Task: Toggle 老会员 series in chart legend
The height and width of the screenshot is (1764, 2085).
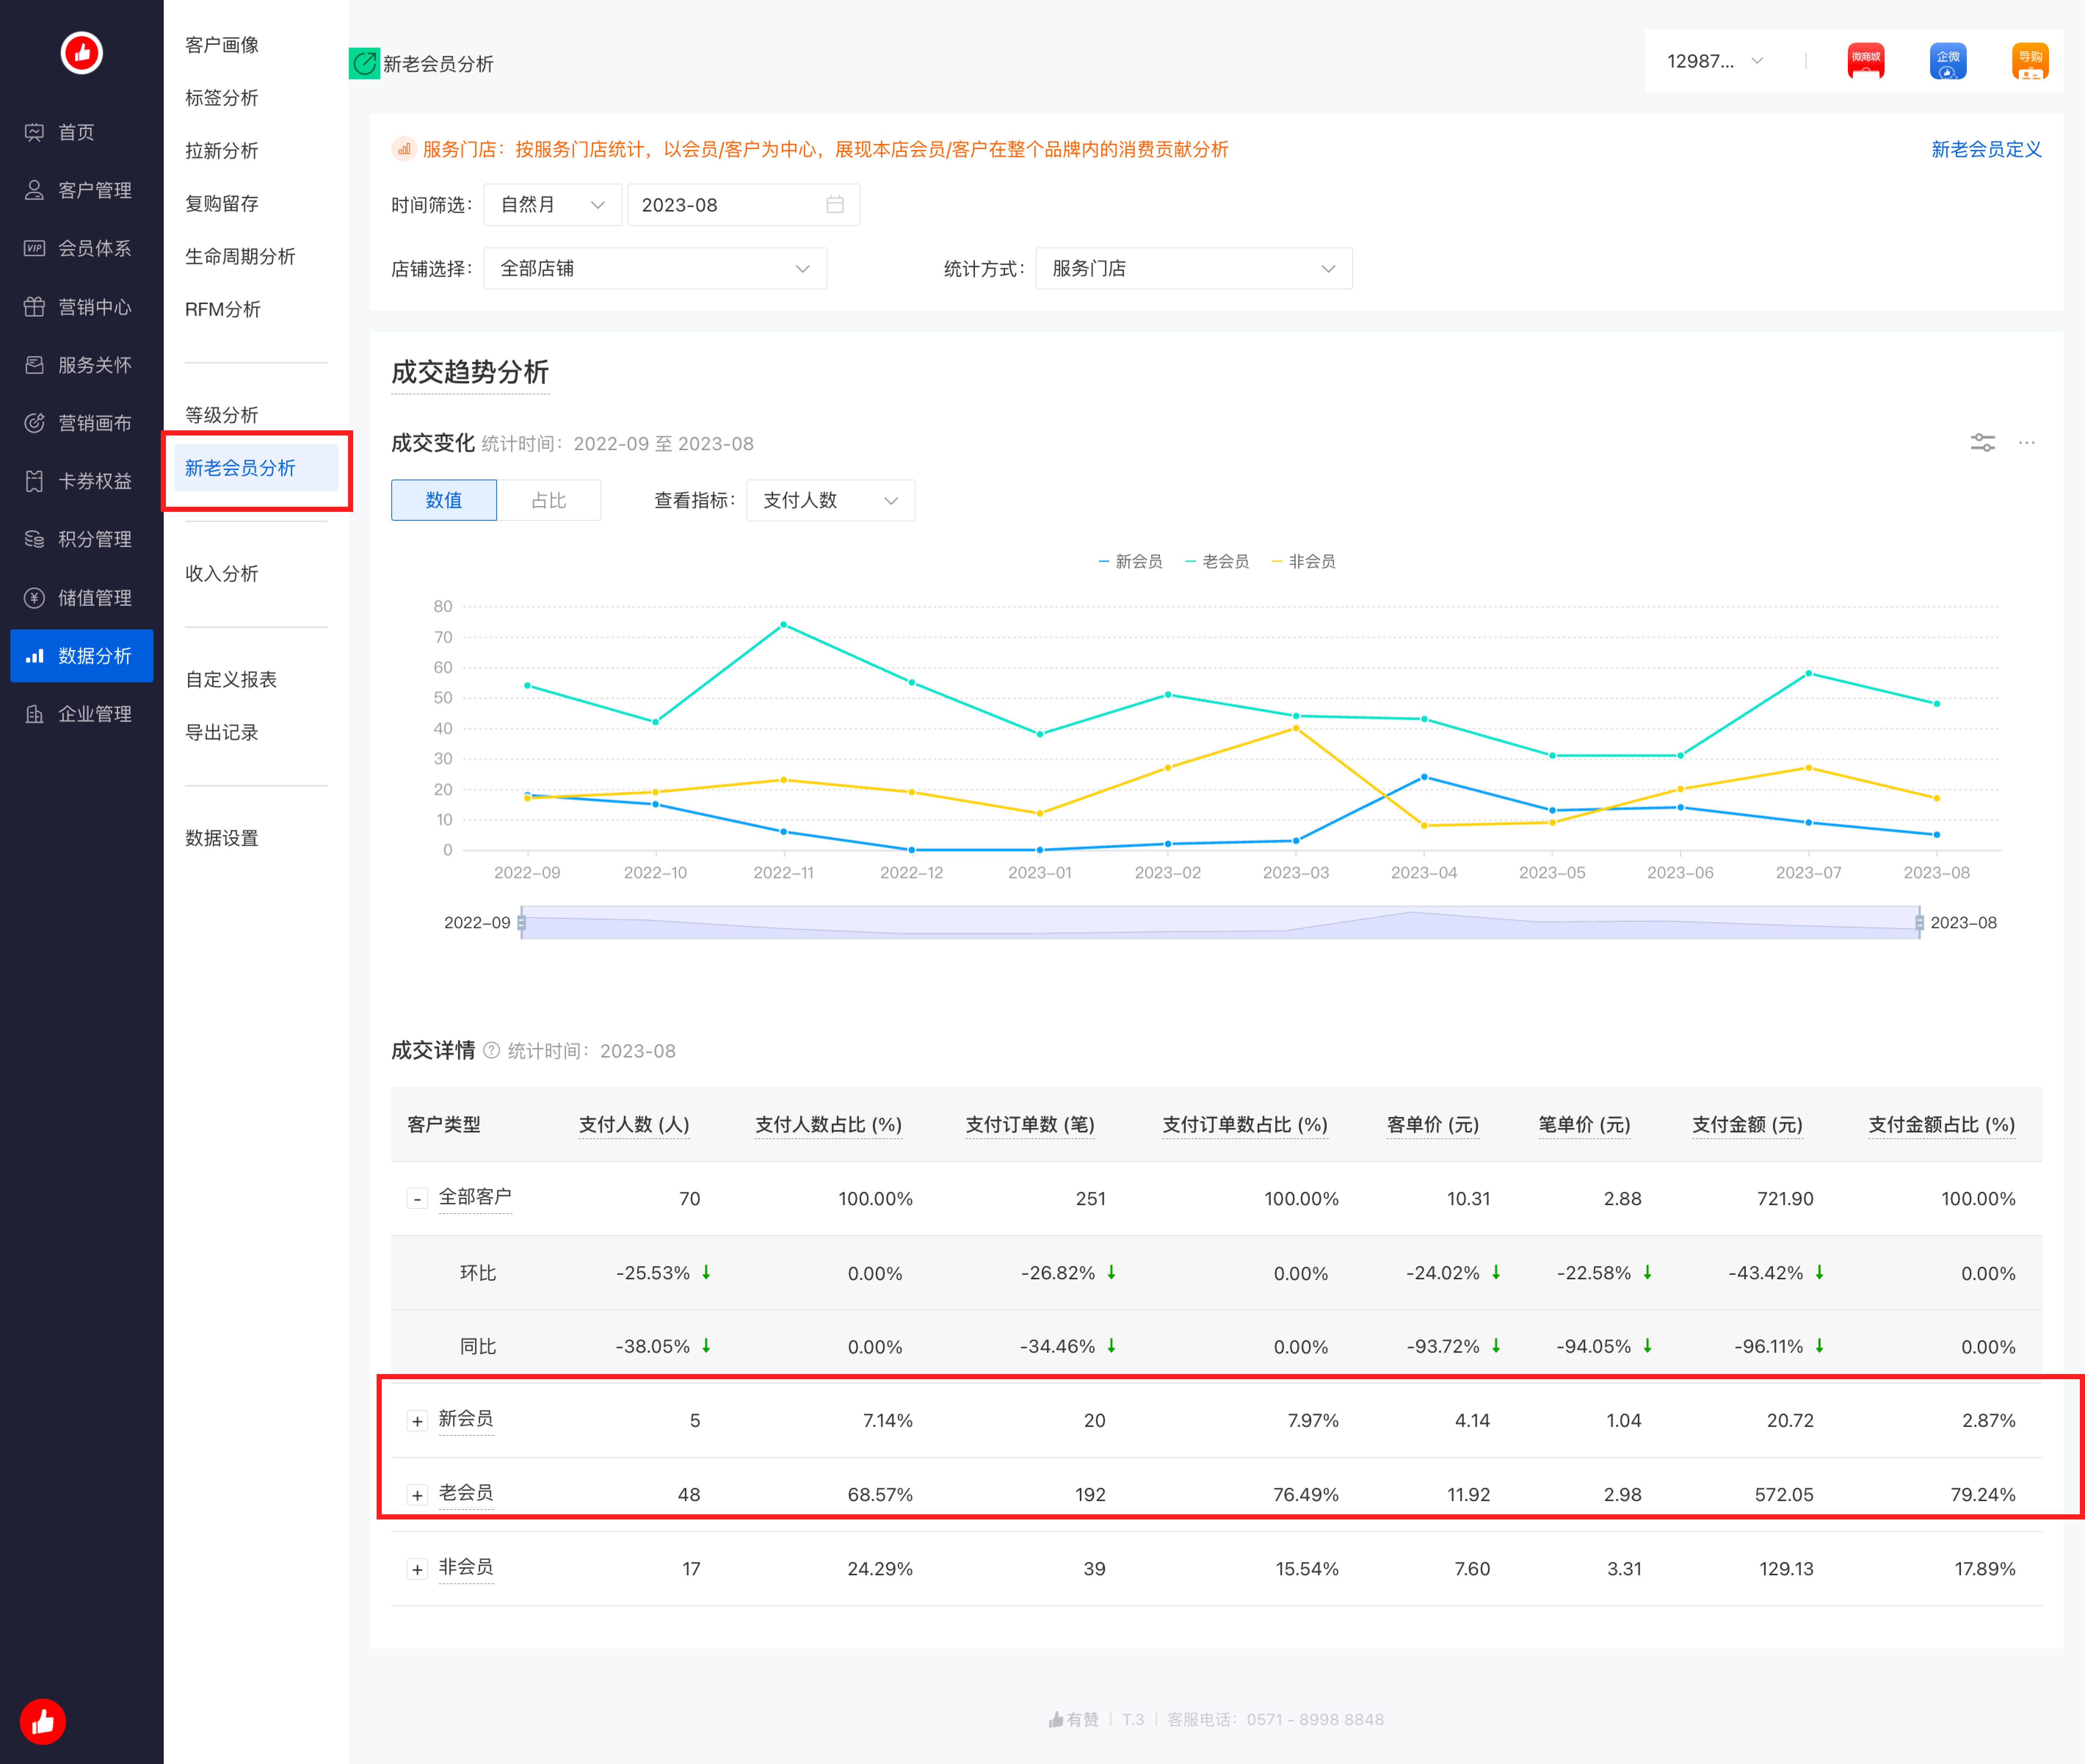Action: [1218, 562]
